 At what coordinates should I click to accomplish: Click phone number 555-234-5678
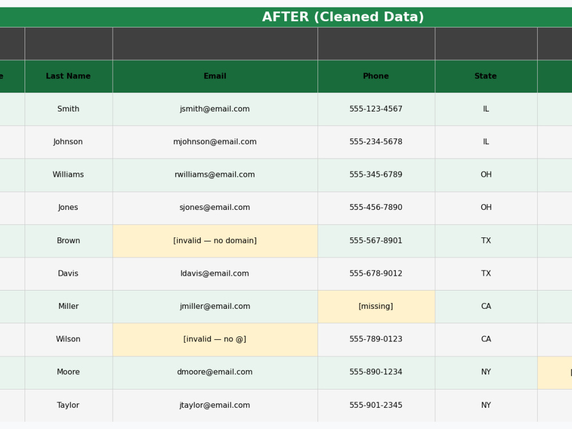point(376,142)
